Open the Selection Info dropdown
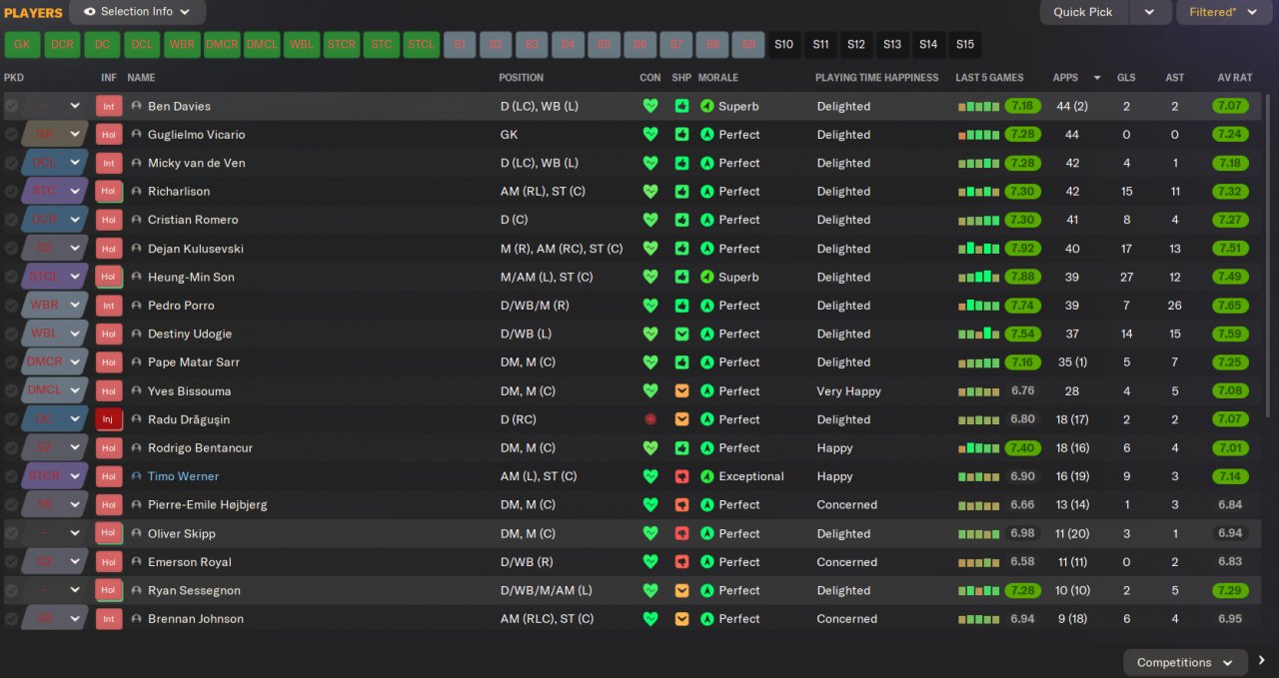The width and height of the screenshot is (1279, 678). (x=138, y=12)
